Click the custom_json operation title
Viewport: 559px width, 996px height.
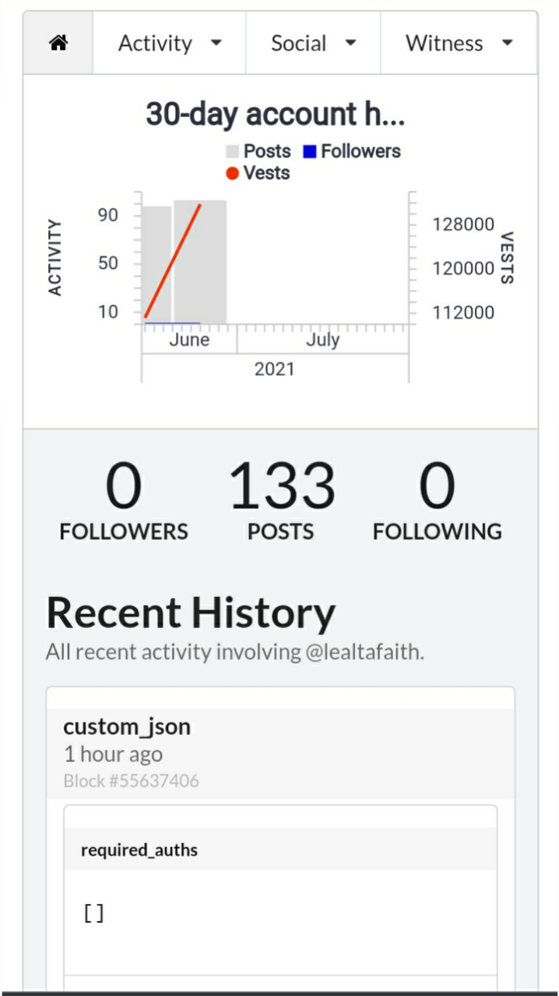(x=127, y=727)
